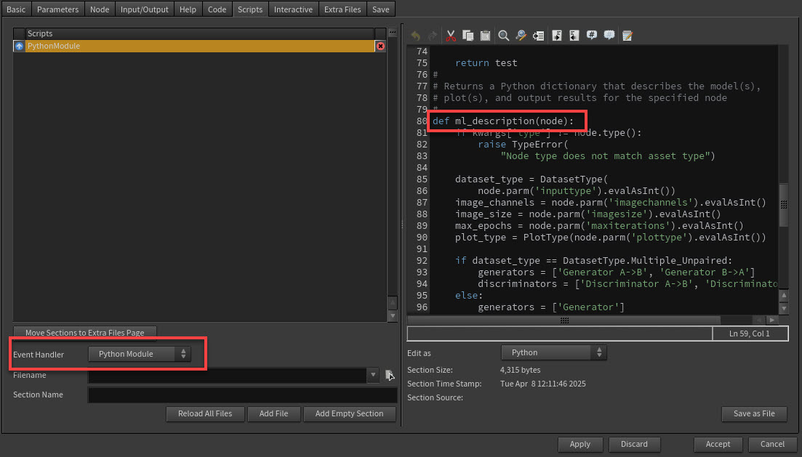This screenshot has height=457, width=802.
Task: Comment the selected lines with the hash icon
Action: 592,36
